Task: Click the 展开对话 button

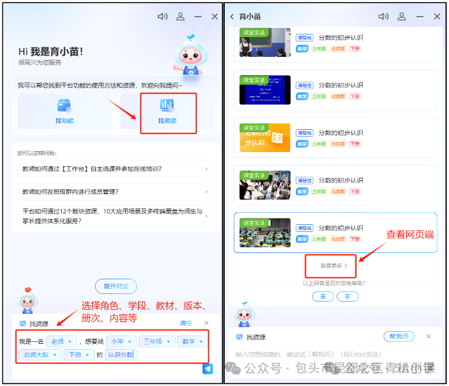Action: click(x=116, y=287)
